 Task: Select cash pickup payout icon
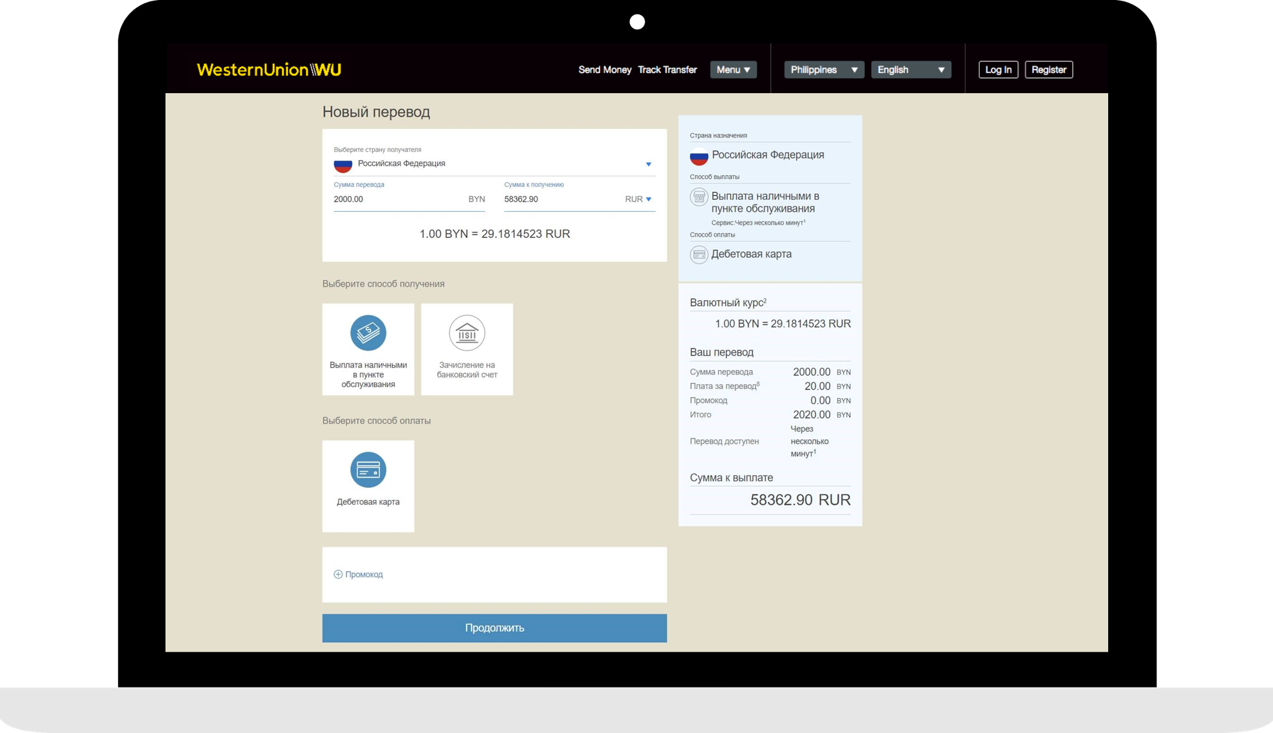368,333
